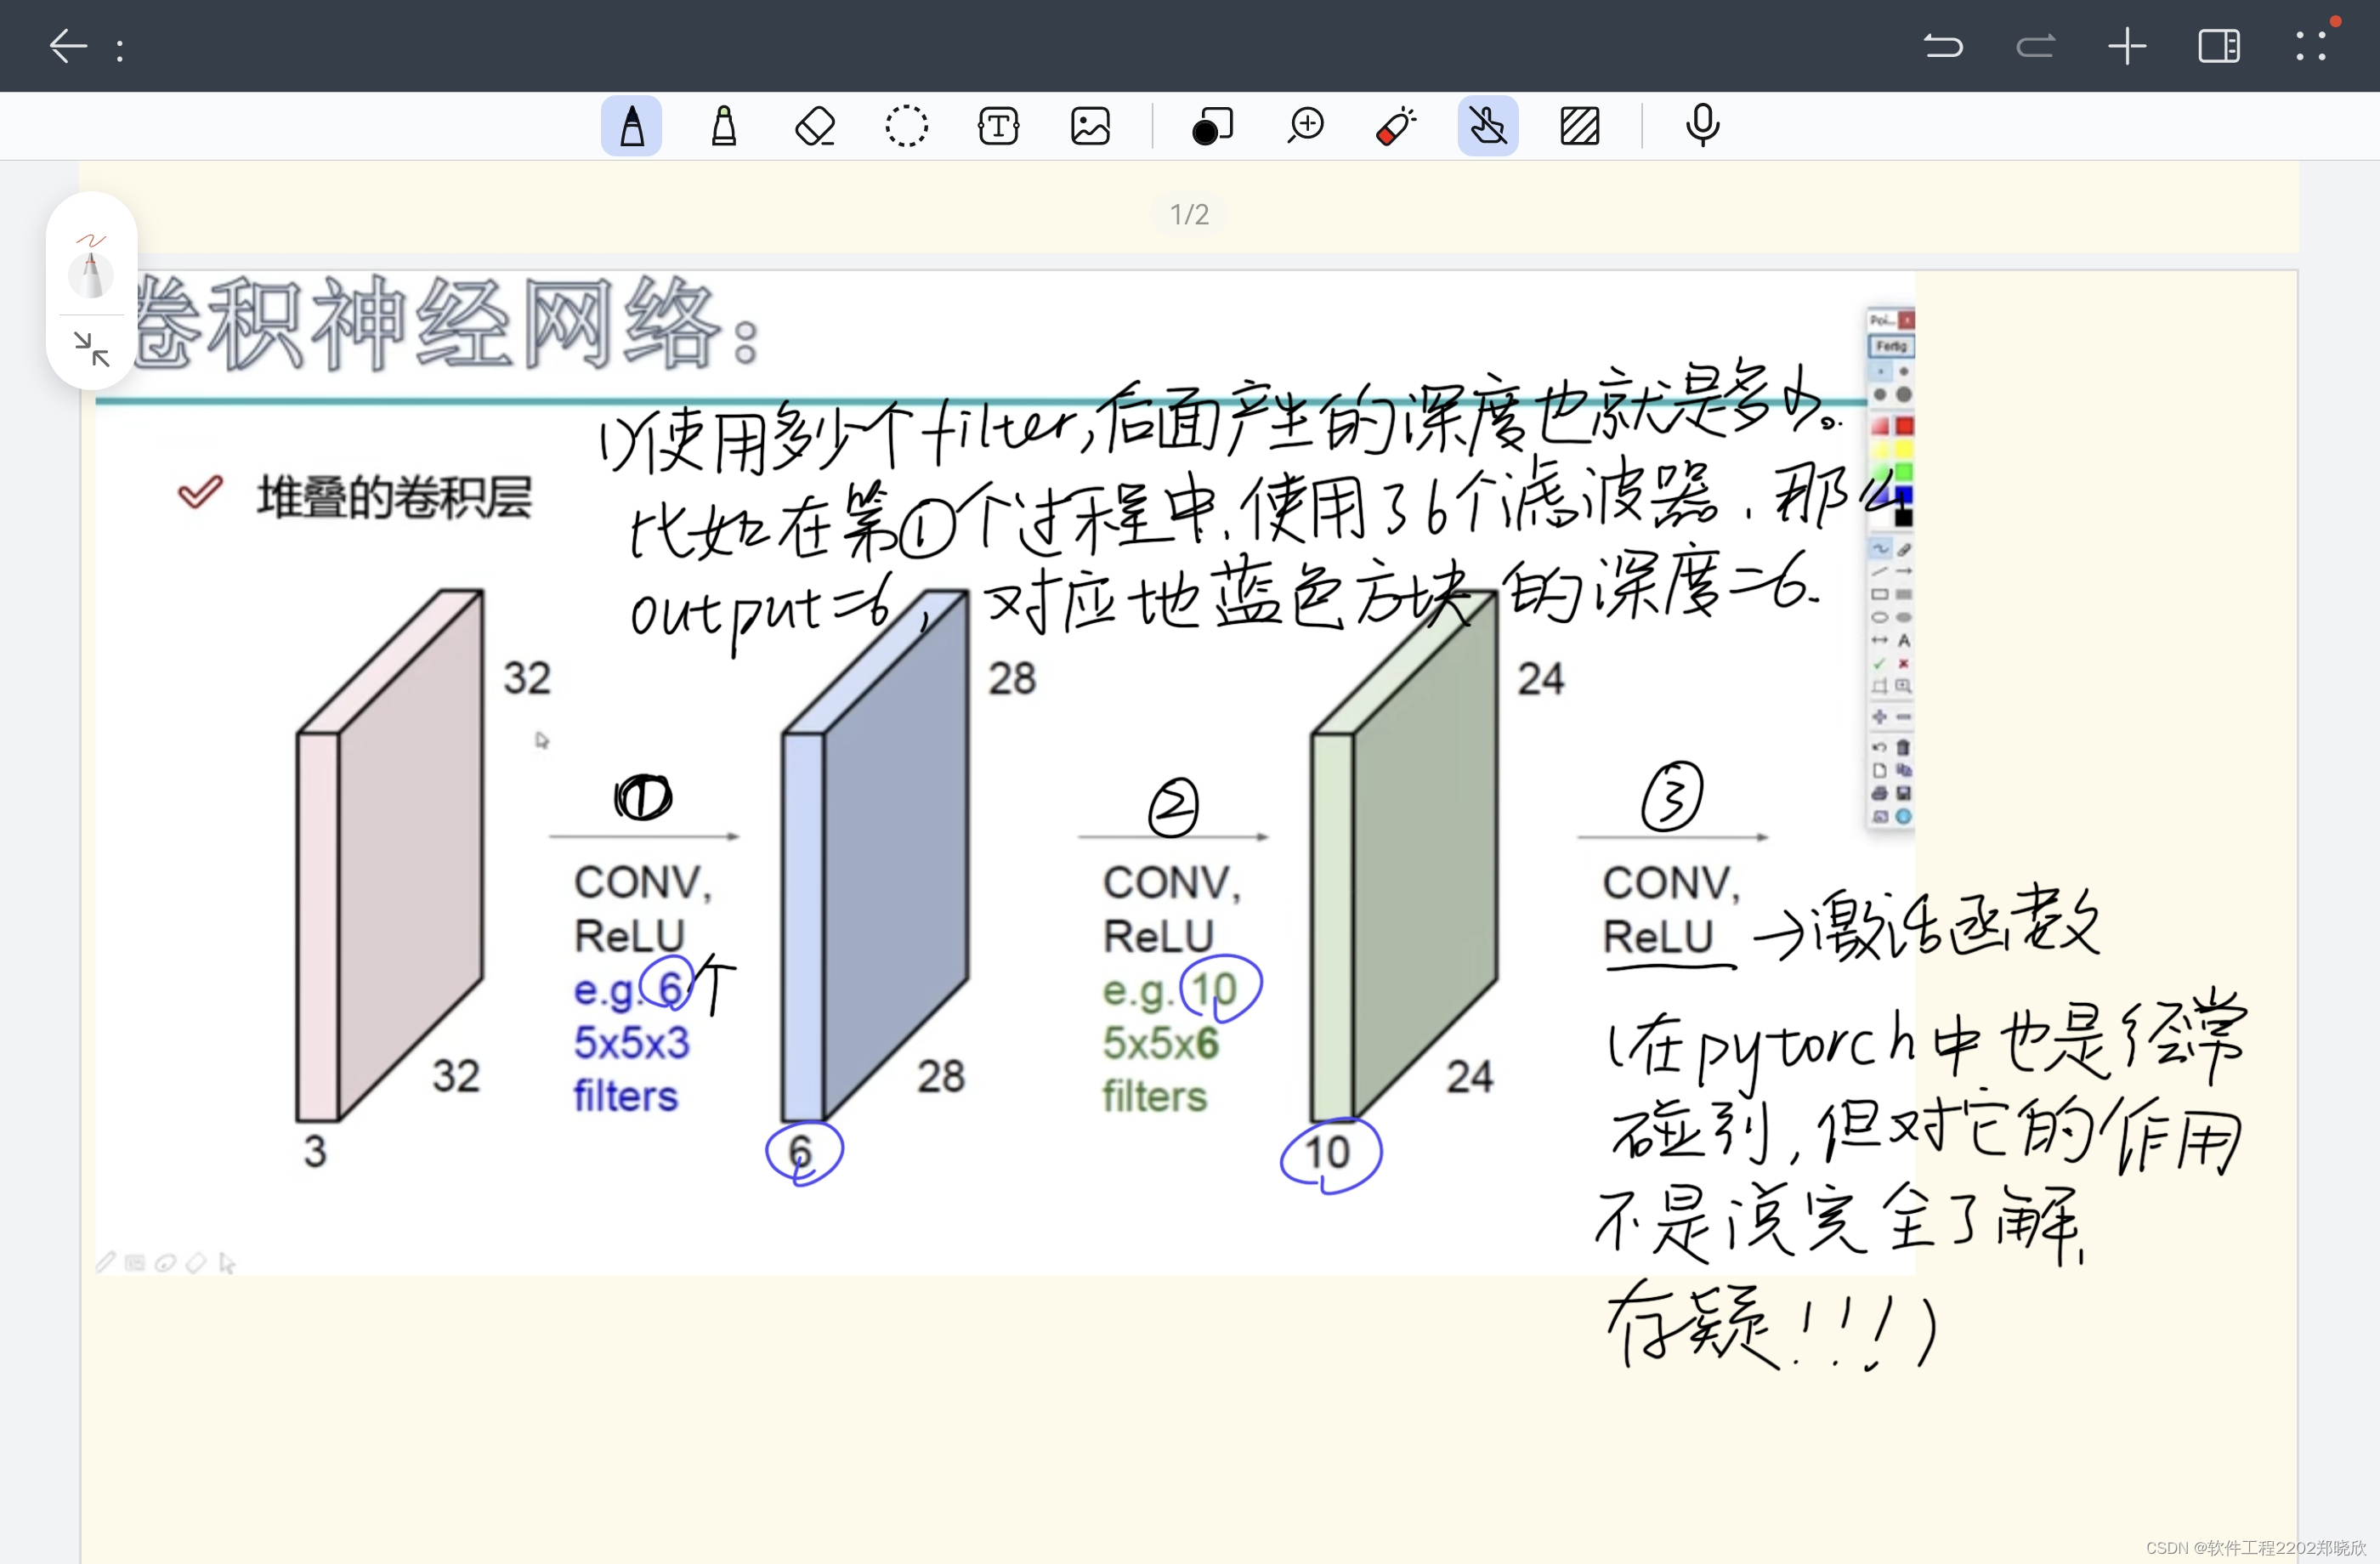Viewport: 2380px width, 1564px height.
Task: Open the four-dot more options menu
Action: pyautogui.click(x=2311, y=46)
